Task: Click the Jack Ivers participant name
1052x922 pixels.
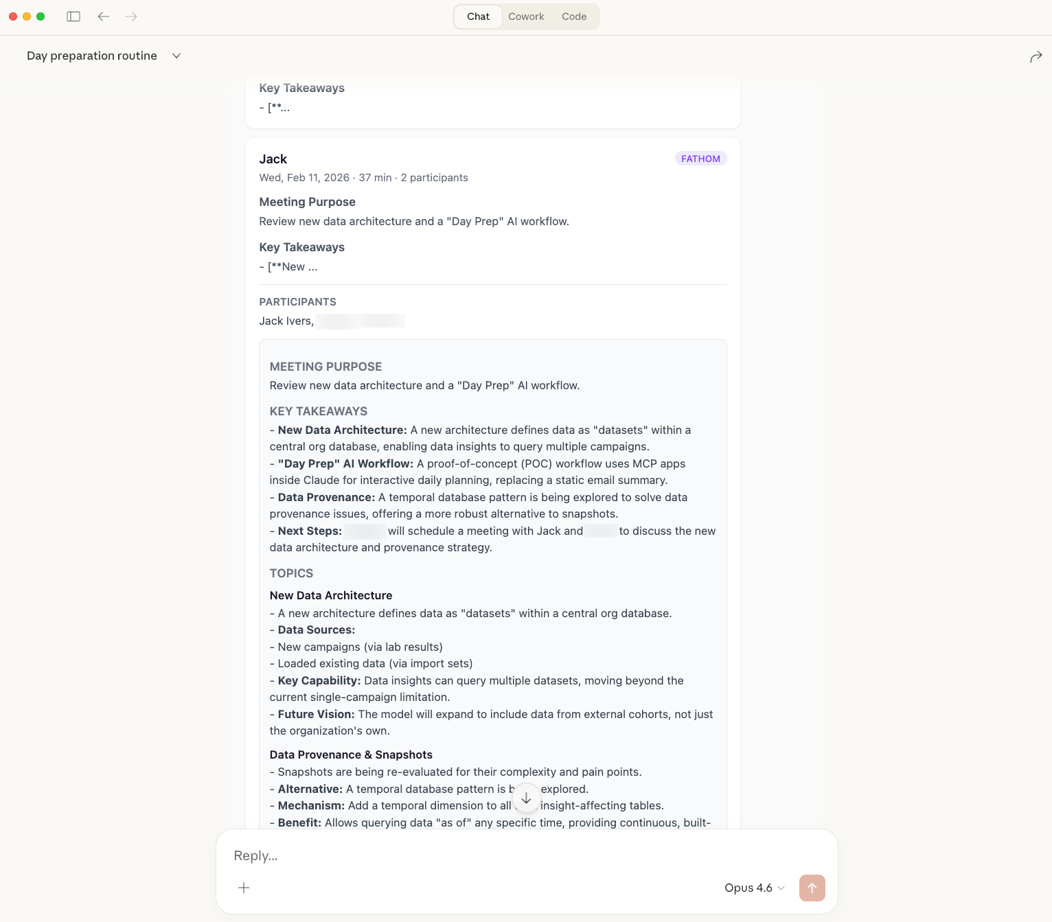Action: click(285, 321)
